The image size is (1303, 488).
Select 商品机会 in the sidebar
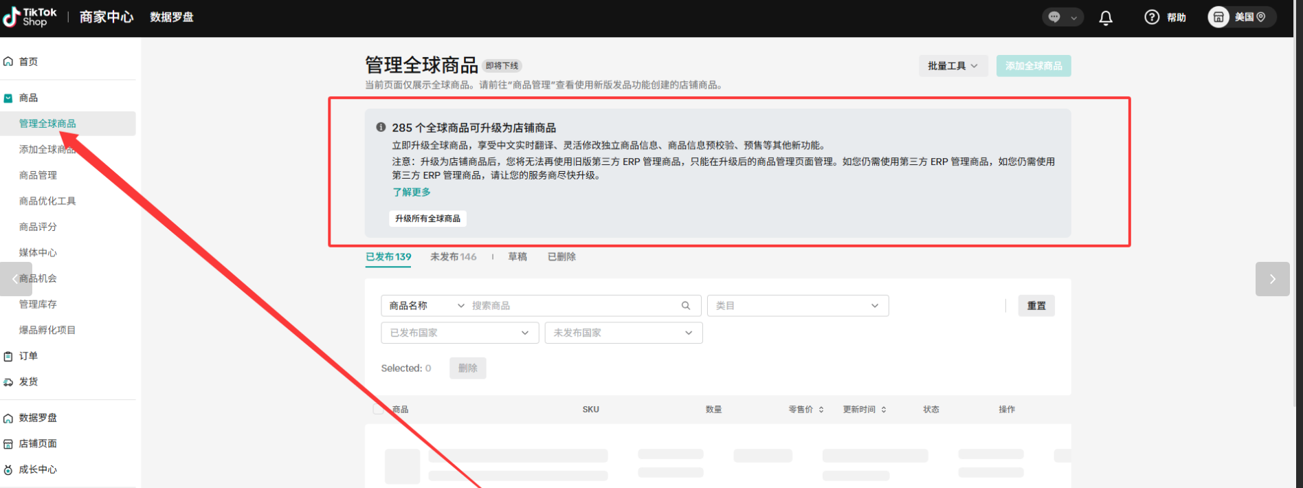click(x=38, y=278)
